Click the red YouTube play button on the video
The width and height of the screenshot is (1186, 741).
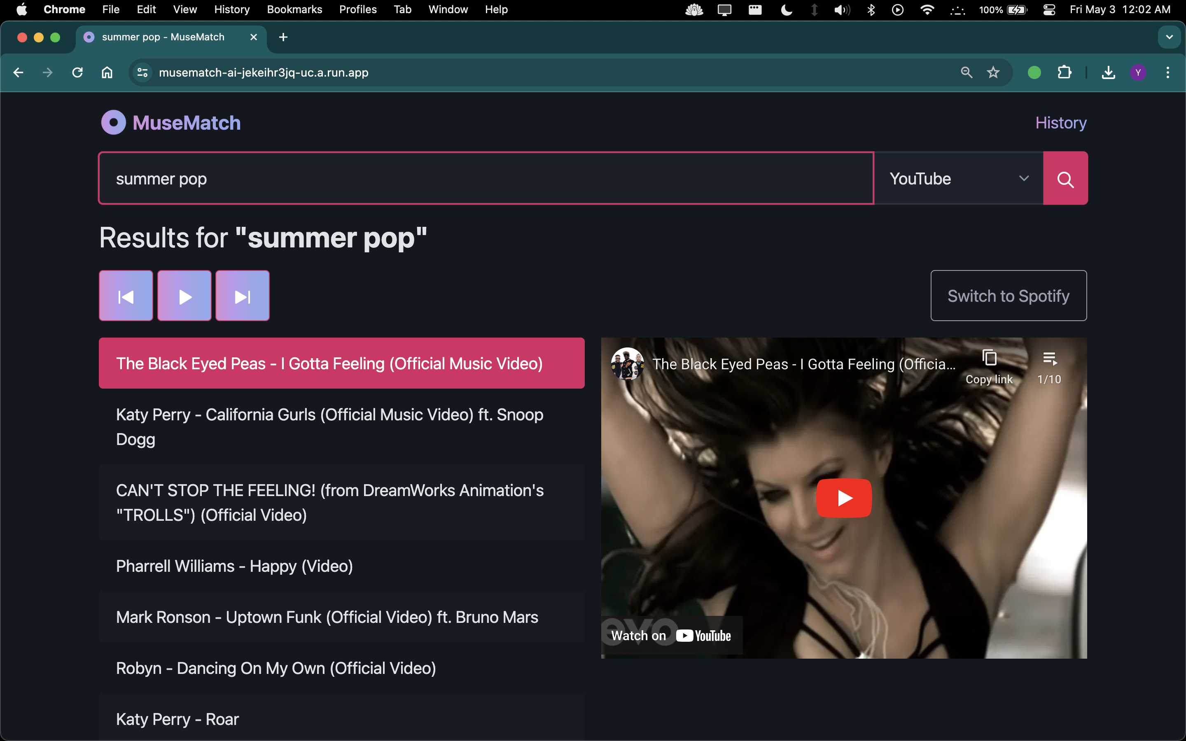[x=843, y=498]
